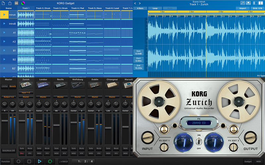
Task: Switch to the Gadget tab
Action: tap(248, 161)
